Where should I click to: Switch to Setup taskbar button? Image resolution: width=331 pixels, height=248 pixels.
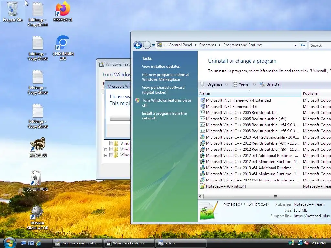click(x=181, y=243)
